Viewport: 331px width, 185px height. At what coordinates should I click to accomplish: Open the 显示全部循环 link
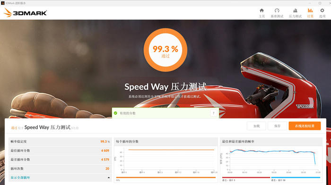(x=20, y=177)
